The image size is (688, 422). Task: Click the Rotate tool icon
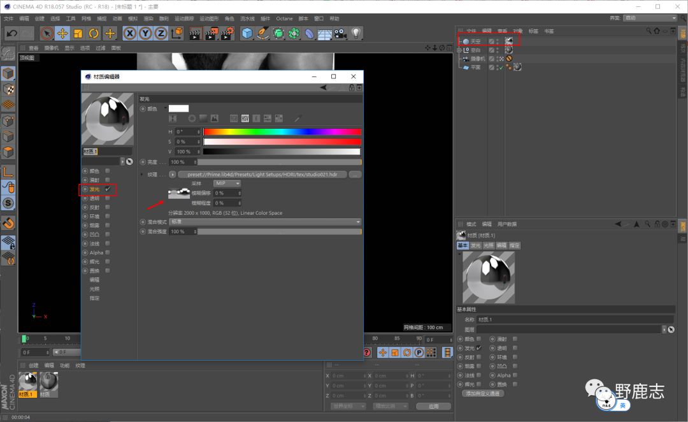point(94,33)
